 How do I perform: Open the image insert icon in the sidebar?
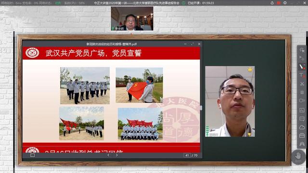click(x=302, y=110)
